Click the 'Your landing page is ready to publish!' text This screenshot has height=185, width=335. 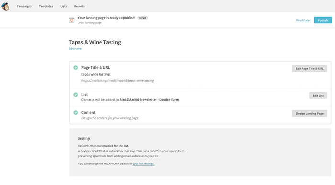107,18
